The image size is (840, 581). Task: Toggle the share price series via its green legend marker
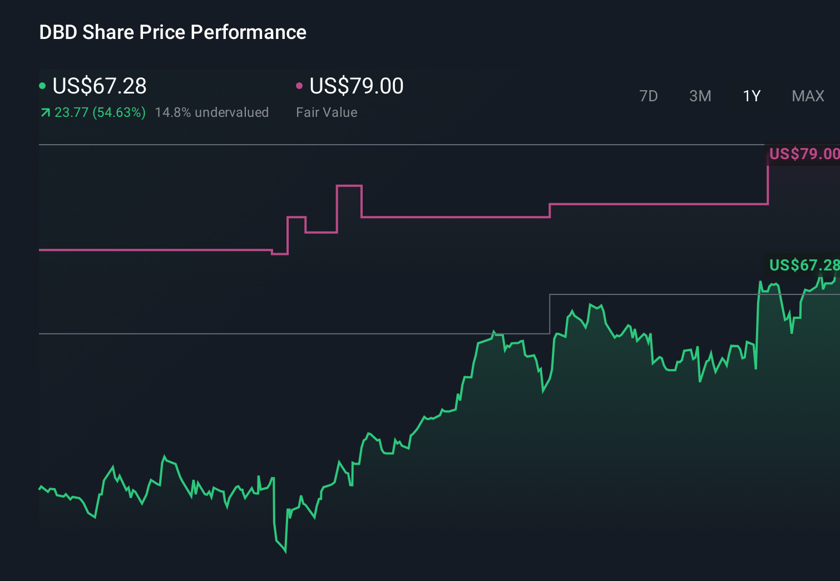pyautogui.click(x=42, y=85)
